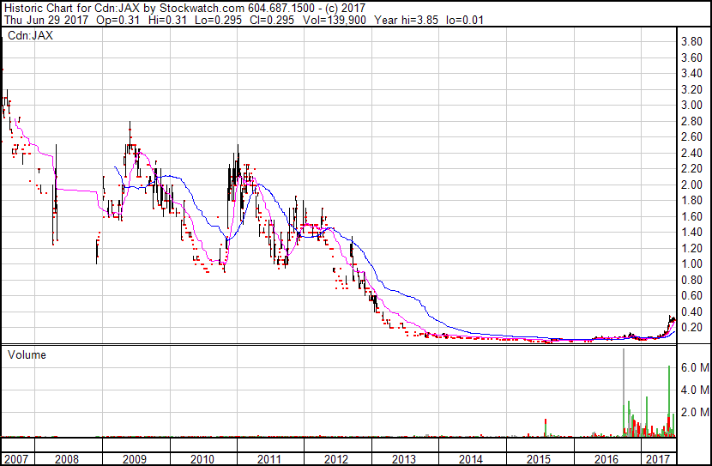This screenshot has width=712, height=466.
Task: Click the 2015 label on the timeline
Action: (538, 459)
